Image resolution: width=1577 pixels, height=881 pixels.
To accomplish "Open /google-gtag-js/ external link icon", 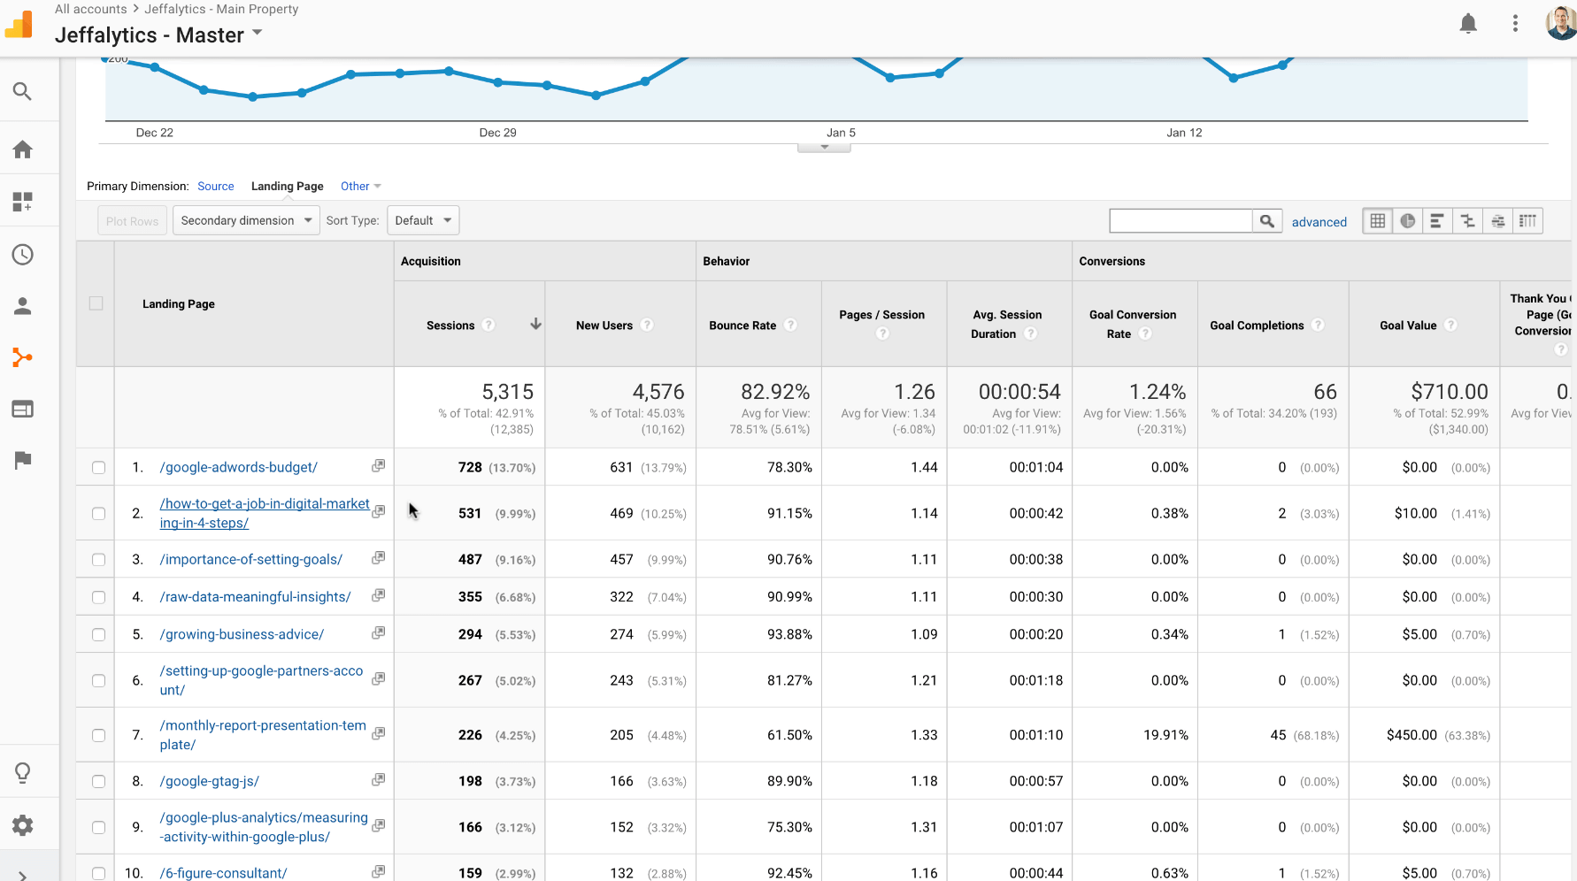I will pyautogui.click(x=378, y=779).
